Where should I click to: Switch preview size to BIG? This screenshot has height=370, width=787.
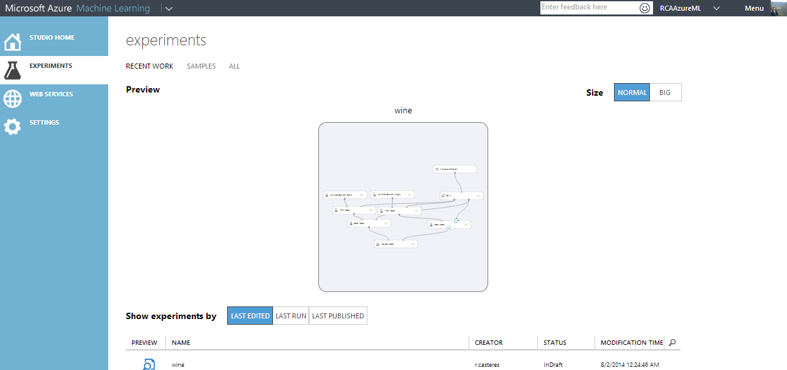pyautogui.click(x=666, y=92)
